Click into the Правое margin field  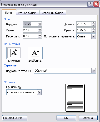(x=84, y=30)
